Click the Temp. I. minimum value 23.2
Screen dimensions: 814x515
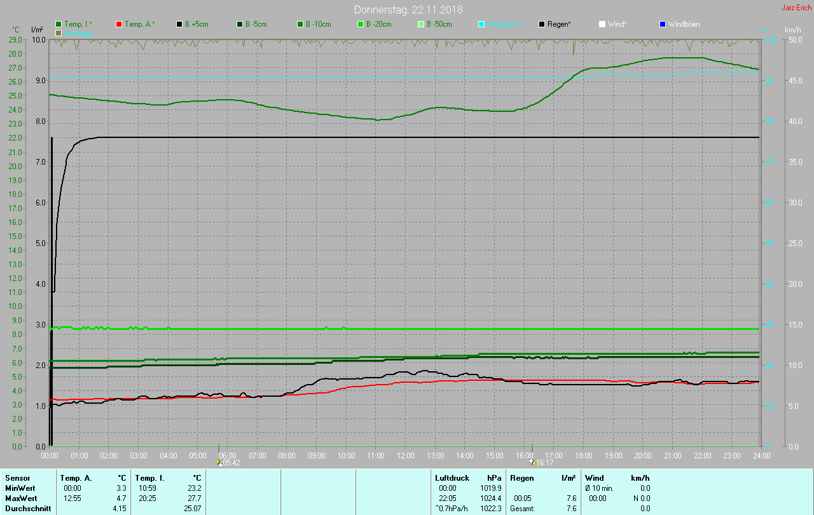tap(195, 488)
